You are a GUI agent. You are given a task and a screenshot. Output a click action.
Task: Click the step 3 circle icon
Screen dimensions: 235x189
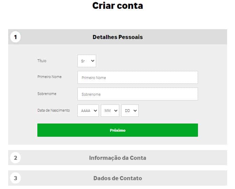tap(15, 178)
